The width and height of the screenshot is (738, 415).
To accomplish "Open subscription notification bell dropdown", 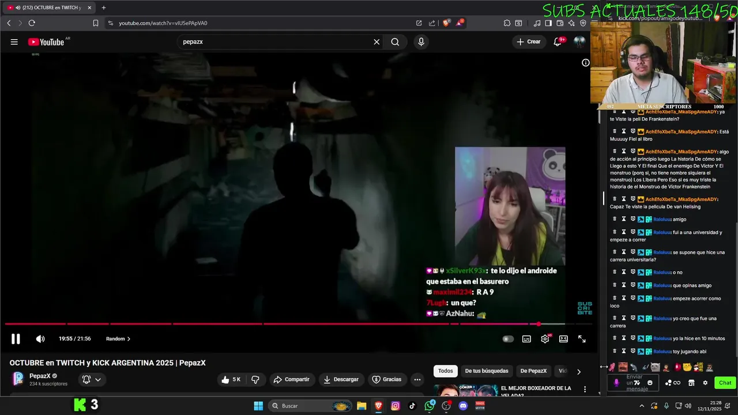I will [91, 379].
